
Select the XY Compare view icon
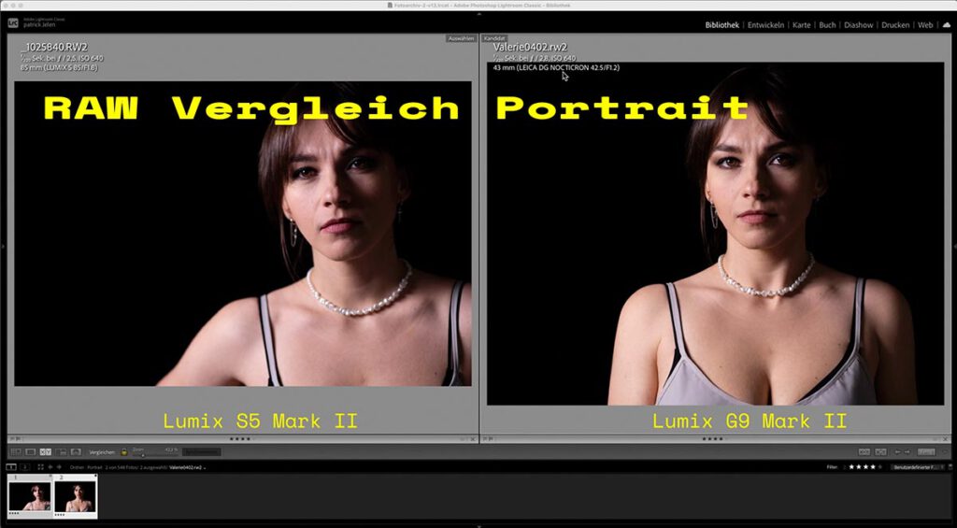45,452
